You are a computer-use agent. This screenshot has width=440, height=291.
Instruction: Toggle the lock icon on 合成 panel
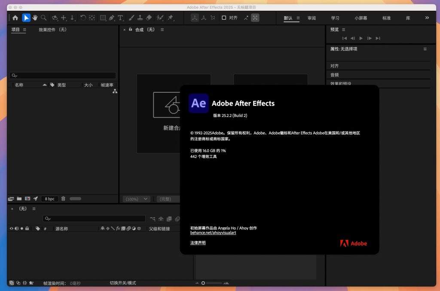pos(131,30)
